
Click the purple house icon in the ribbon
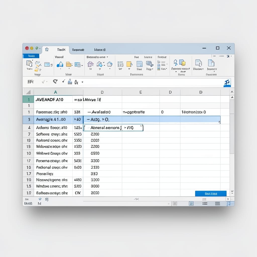pos(90,64)
